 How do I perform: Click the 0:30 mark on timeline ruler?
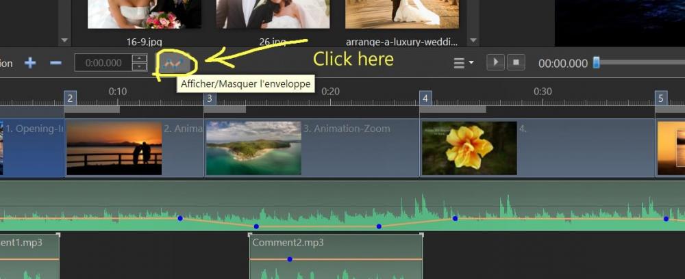point(543,92)
